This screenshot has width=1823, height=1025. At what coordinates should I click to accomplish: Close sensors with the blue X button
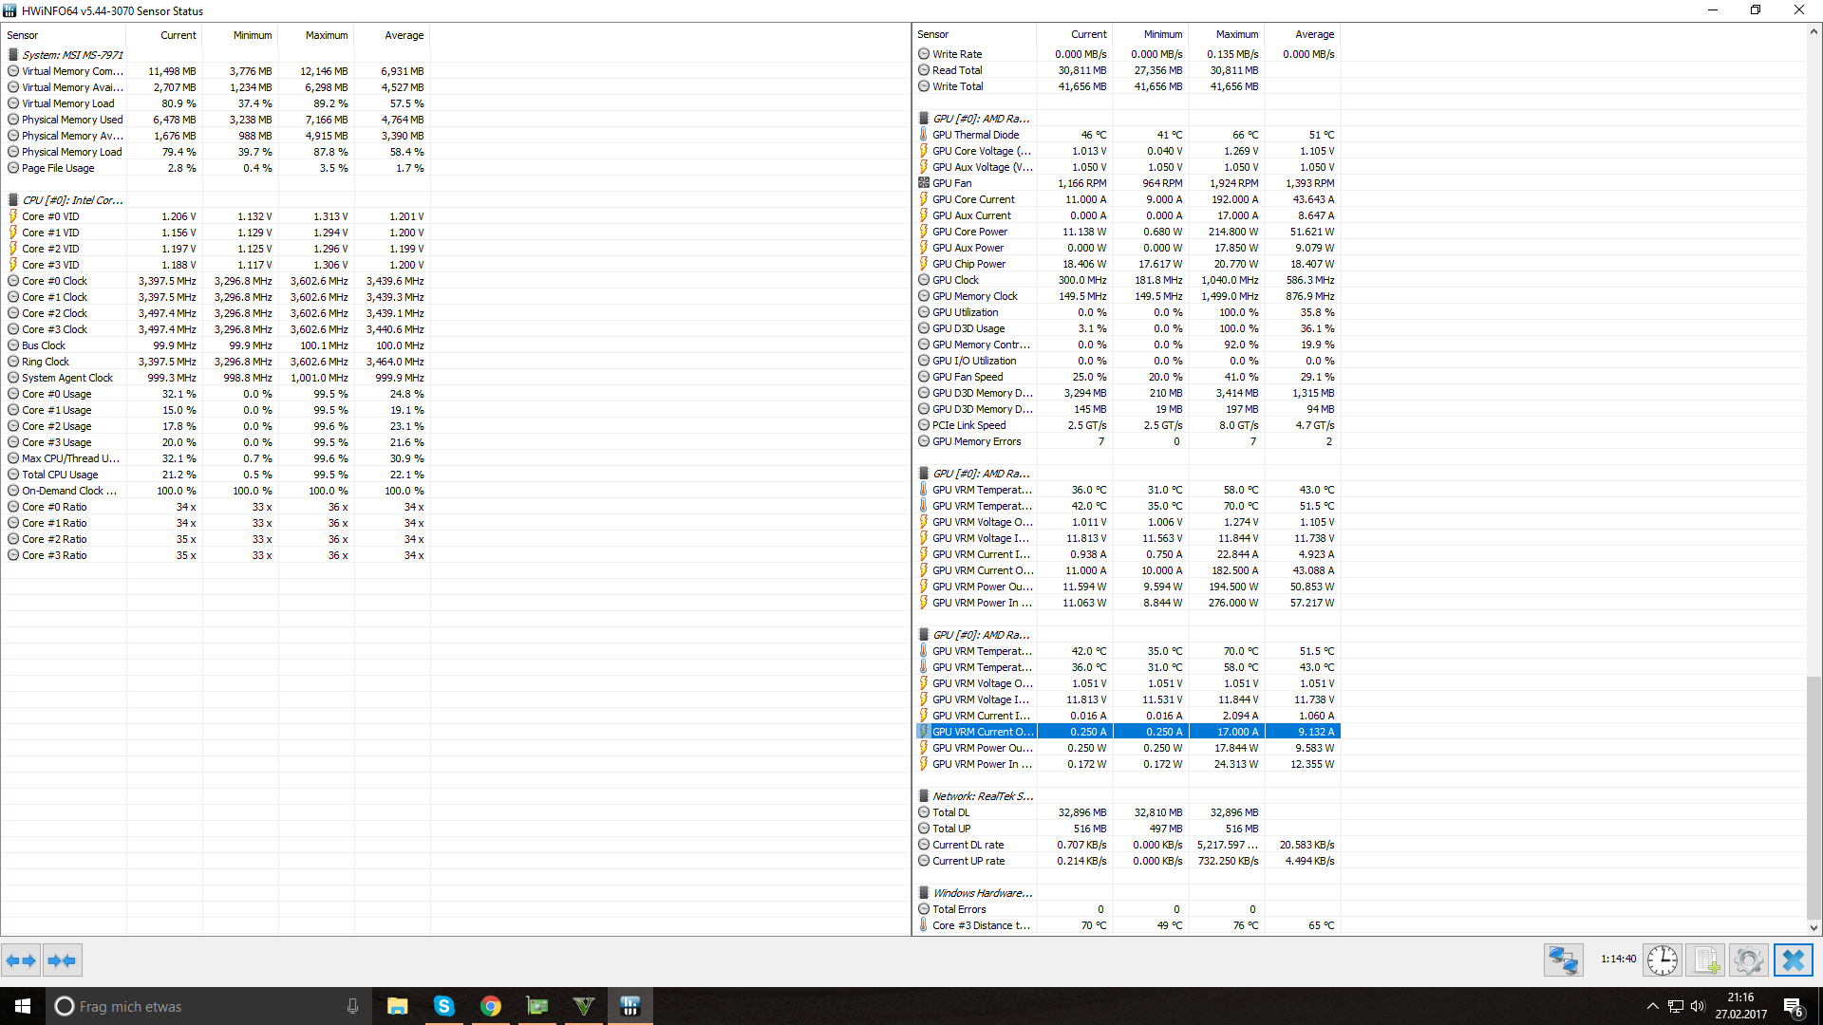point(1793,960)
